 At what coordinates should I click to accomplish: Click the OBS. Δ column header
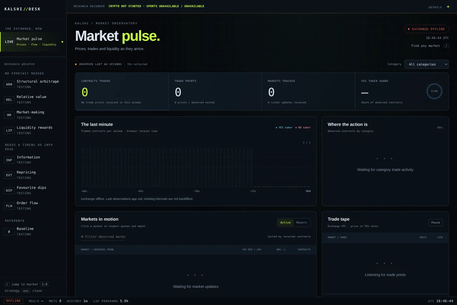pyautogui.click(x=281, y=250)
